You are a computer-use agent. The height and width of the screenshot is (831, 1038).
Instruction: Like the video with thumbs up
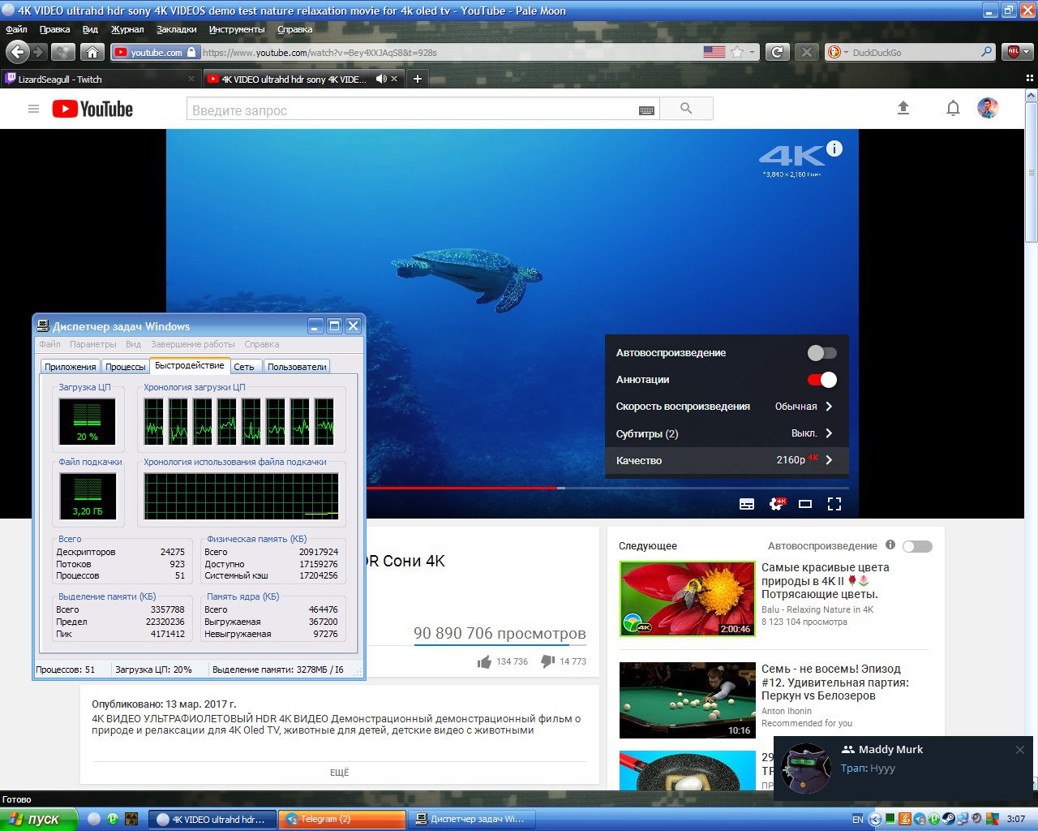(484, 662)
